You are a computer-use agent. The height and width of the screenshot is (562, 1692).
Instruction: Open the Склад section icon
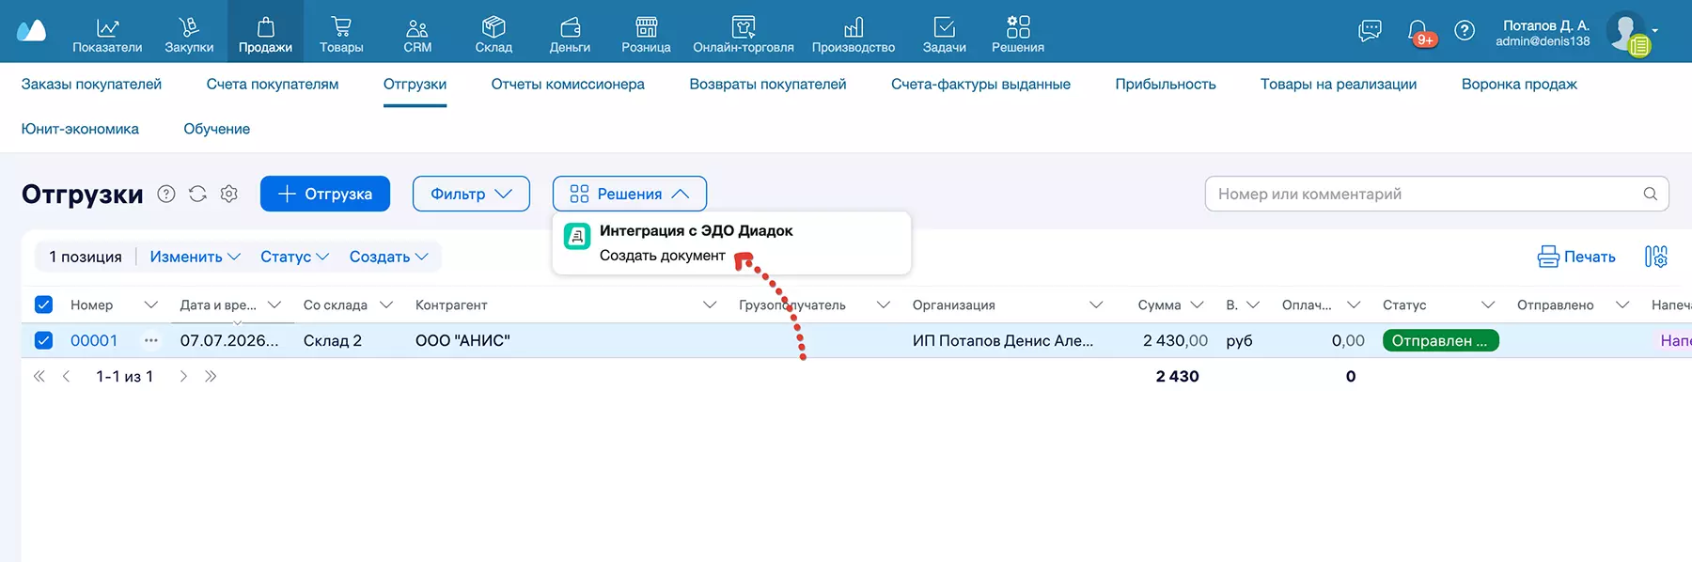(493, 27)
